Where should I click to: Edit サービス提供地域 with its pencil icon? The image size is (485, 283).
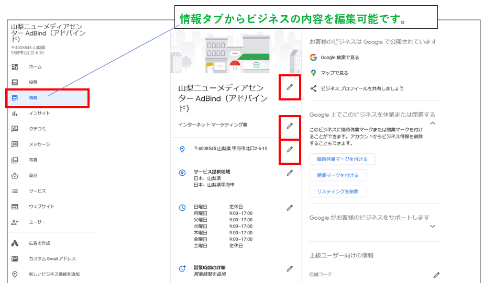tap(290, 173)
